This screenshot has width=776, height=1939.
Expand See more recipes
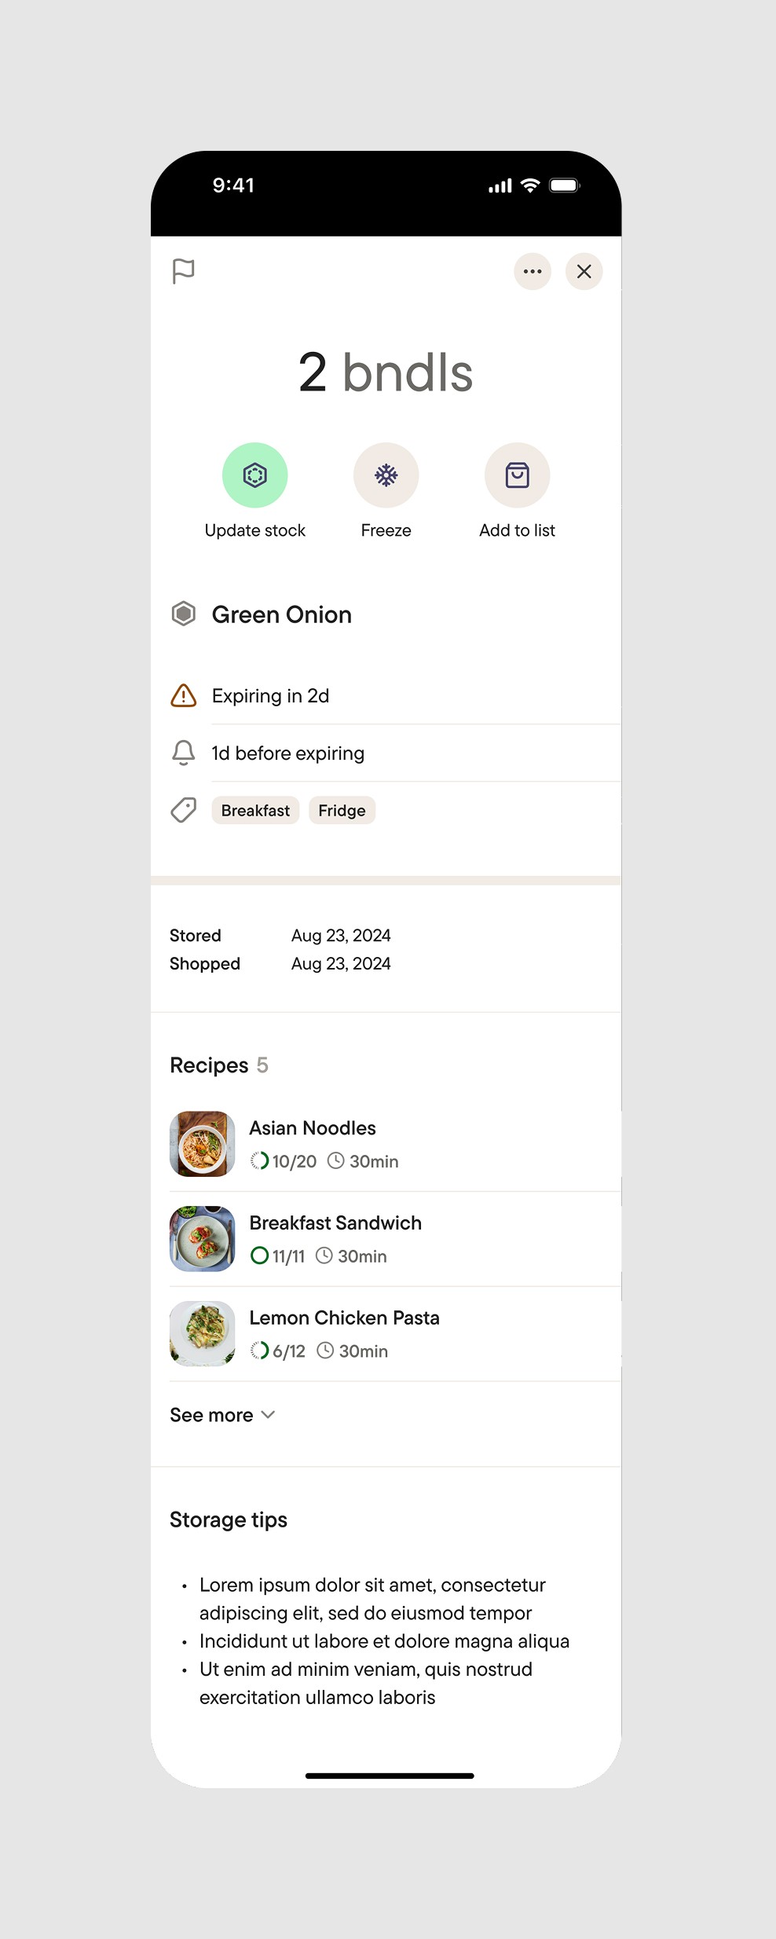[222, 1415]
